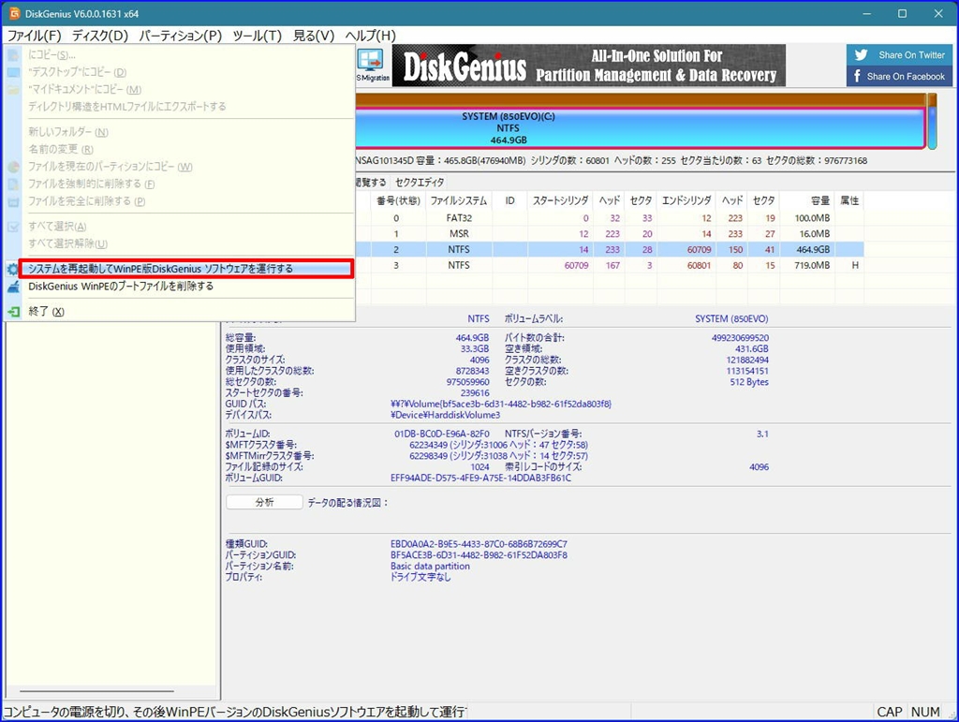959x722 pixels.
Task: Select the FAT32 partition row
Action: (x=609, y=218)
